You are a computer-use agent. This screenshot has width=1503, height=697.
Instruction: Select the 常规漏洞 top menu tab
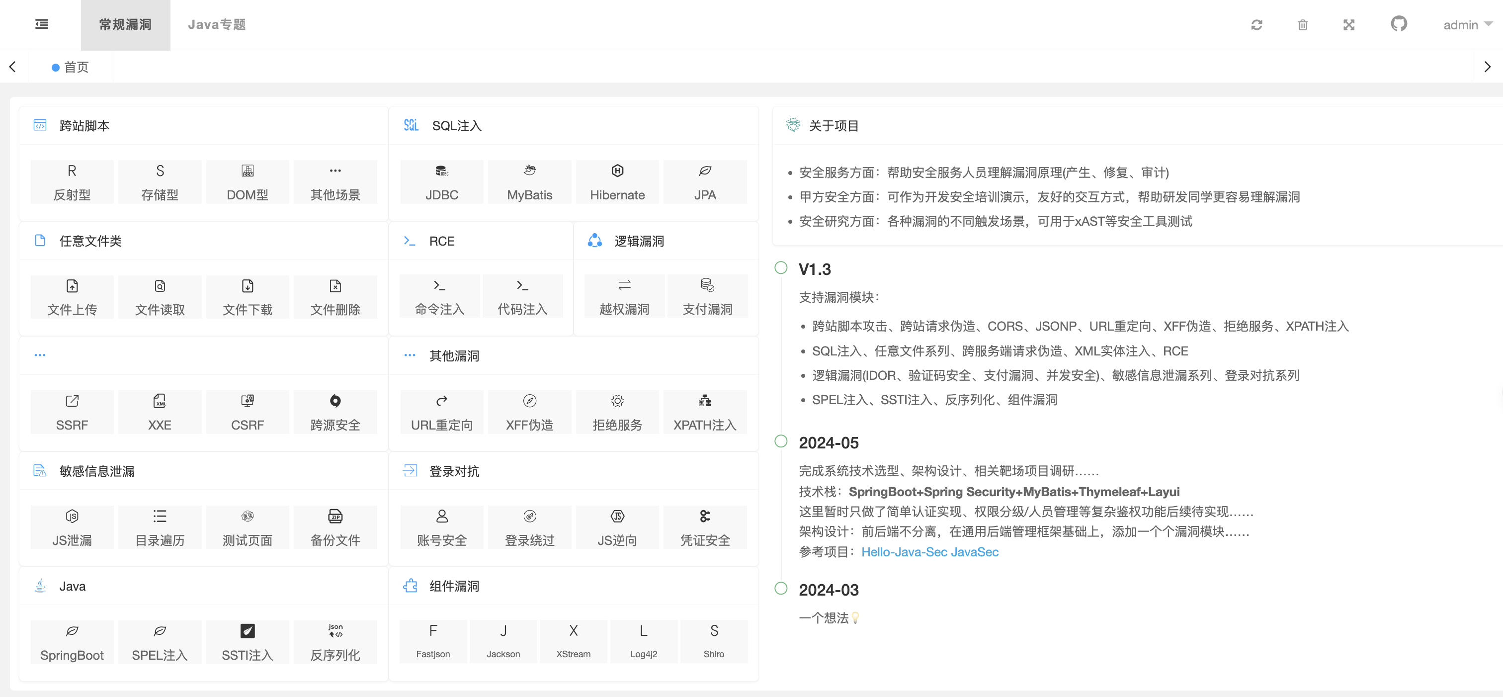tap(125, 24)
